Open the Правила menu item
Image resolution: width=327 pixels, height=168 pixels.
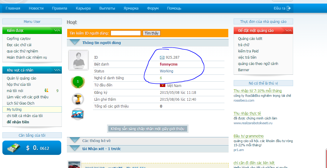click(60, 8)
